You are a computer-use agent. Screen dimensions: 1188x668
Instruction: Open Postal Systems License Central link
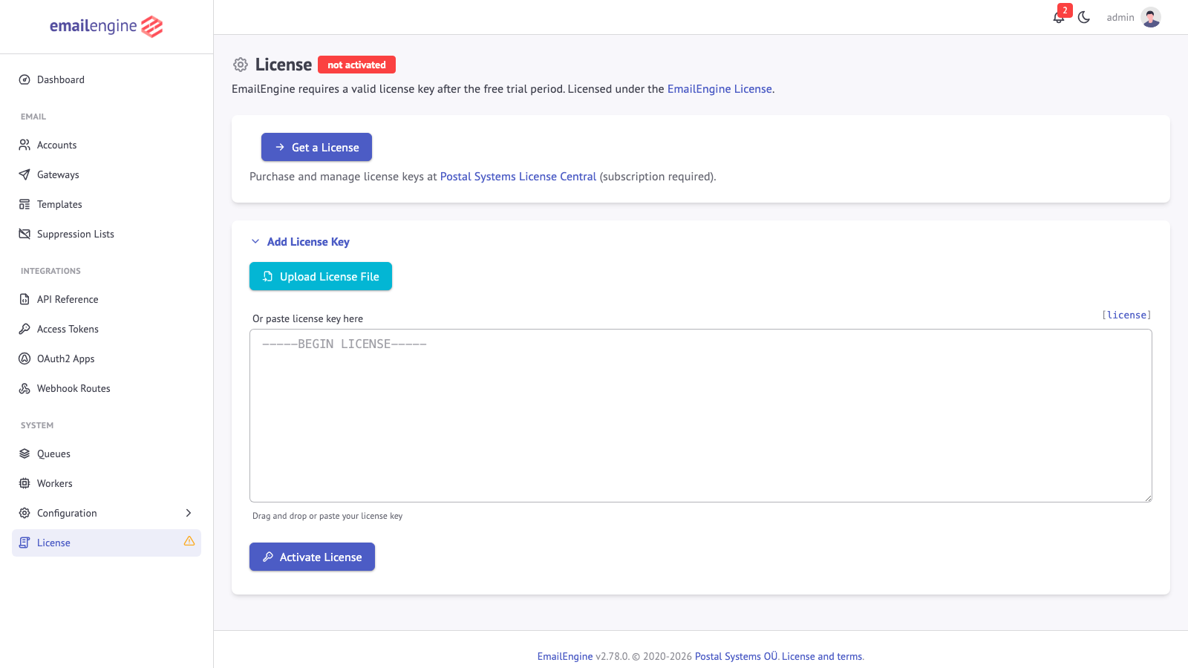(518, 177)
